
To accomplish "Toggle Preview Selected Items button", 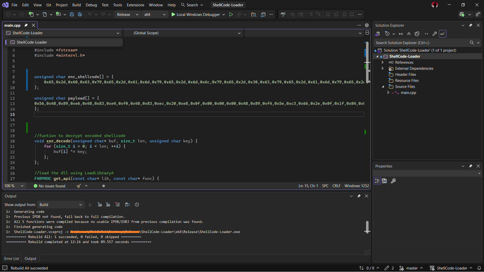I will click(443, 34).
